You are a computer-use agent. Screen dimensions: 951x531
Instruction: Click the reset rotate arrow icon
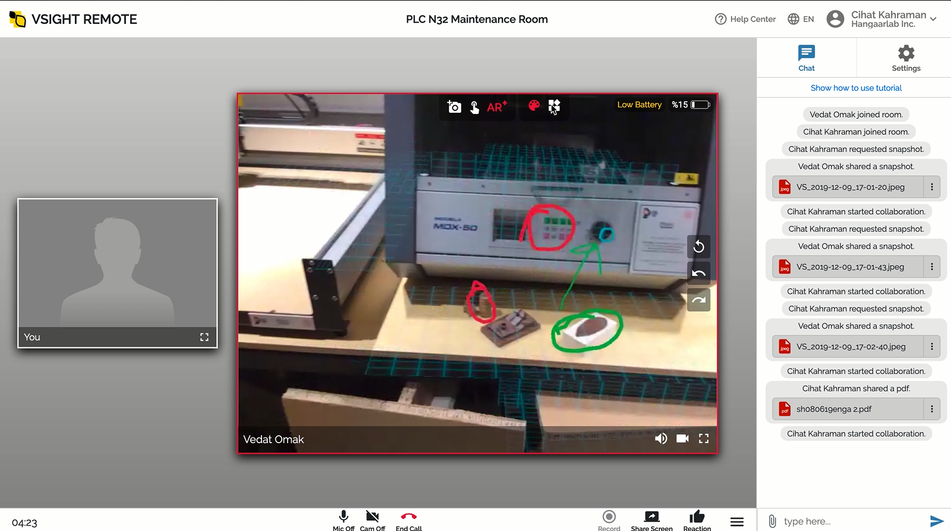tap(698, 247)
